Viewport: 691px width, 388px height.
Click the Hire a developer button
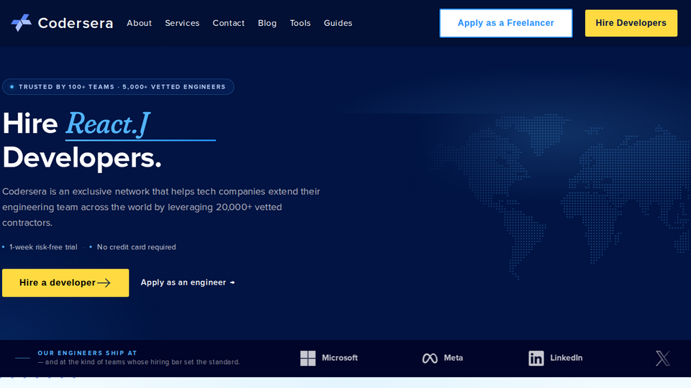(x=66, y=283)
